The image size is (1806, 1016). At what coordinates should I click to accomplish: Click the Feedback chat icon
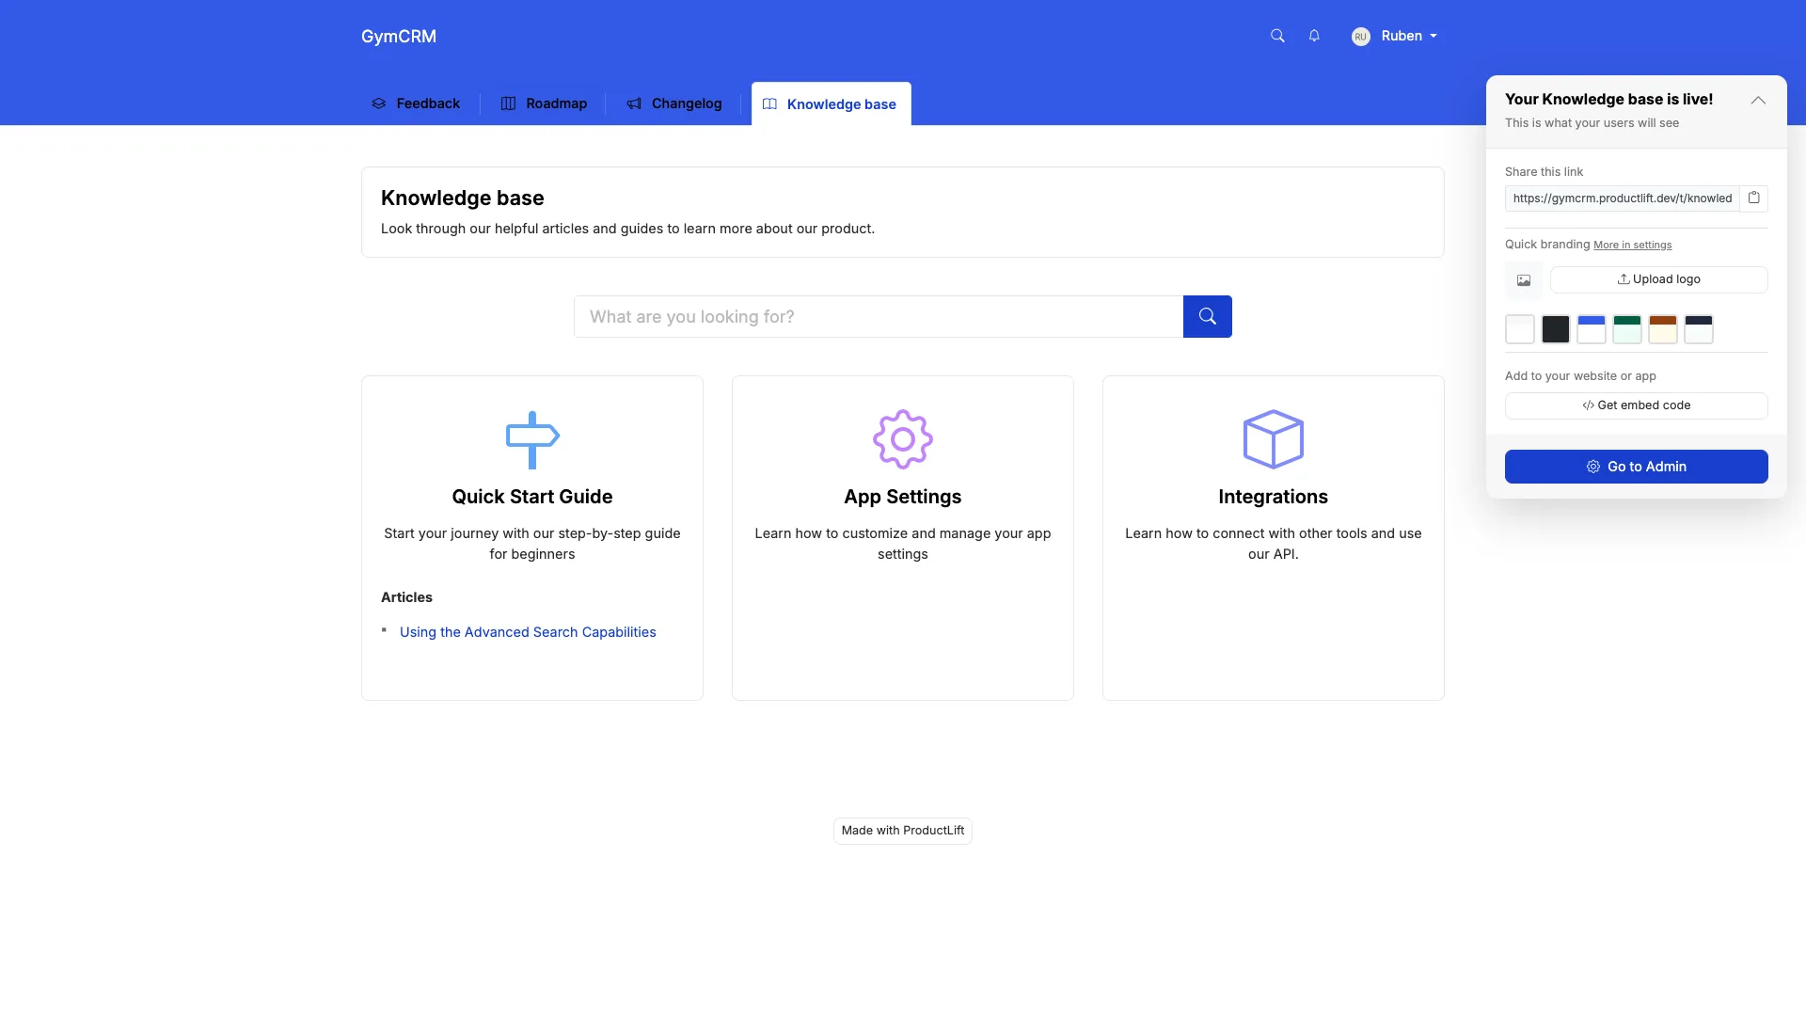(379, 103)
